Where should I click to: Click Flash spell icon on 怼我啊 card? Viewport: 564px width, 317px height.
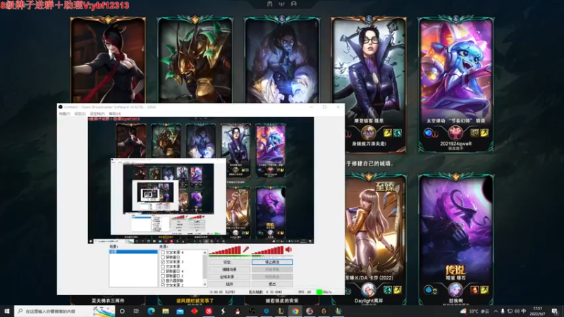(x=484, y=290)
